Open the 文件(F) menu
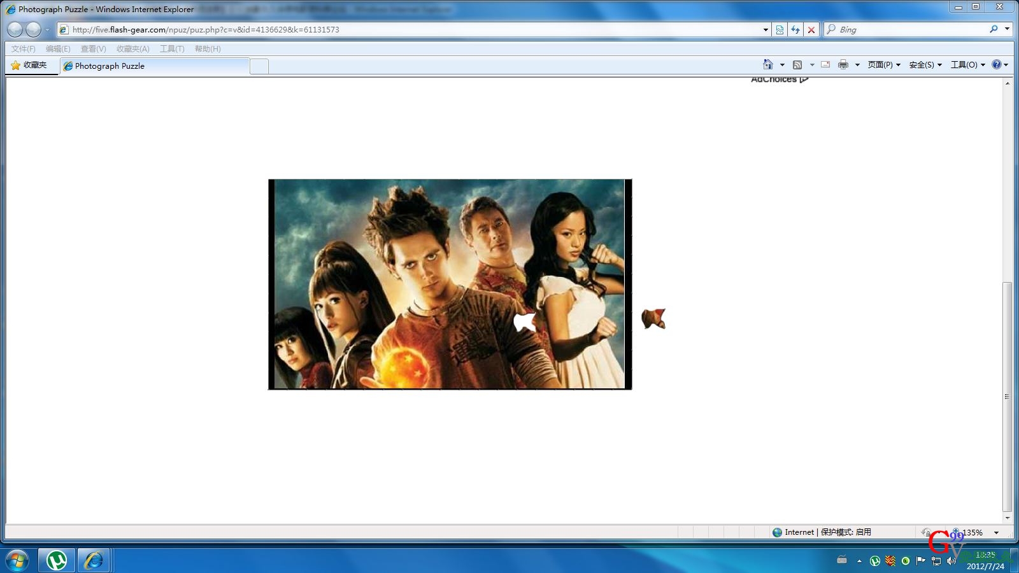Image resolution: width=1019 pixels, height=573 pixels. (23, 49)
